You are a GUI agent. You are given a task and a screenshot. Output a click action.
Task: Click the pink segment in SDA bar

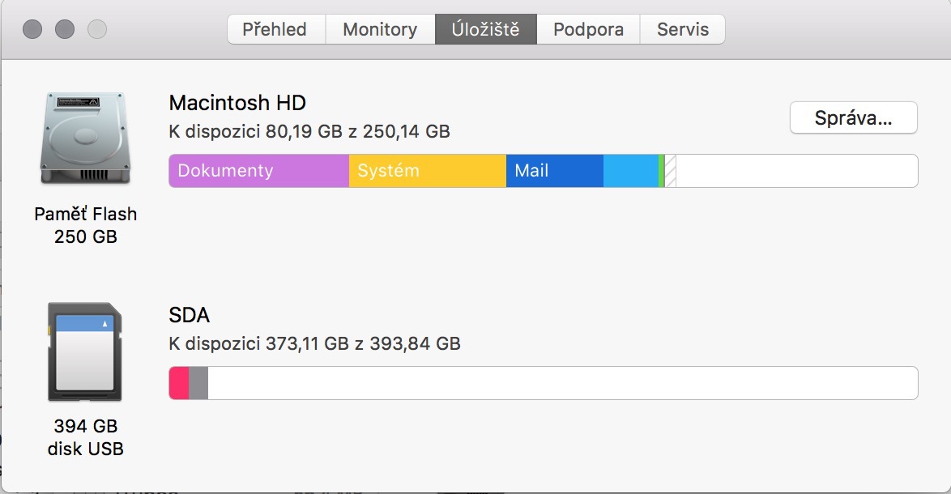(179, 383)
